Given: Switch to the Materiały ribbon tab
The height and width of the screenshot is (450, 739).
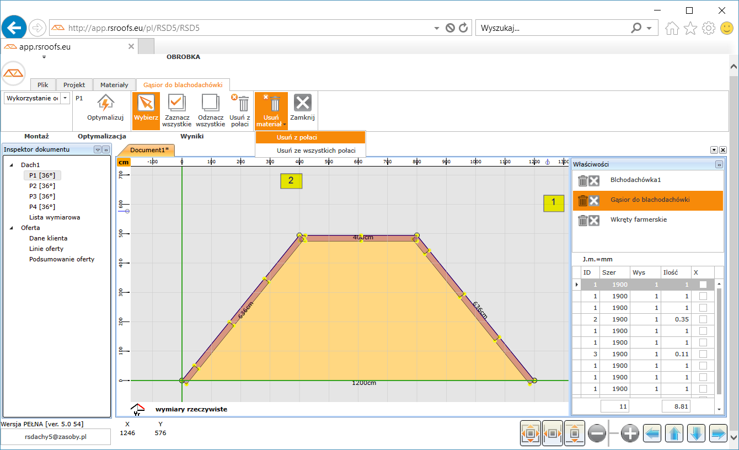Looking at the screenshot, I should coord(114,85).
